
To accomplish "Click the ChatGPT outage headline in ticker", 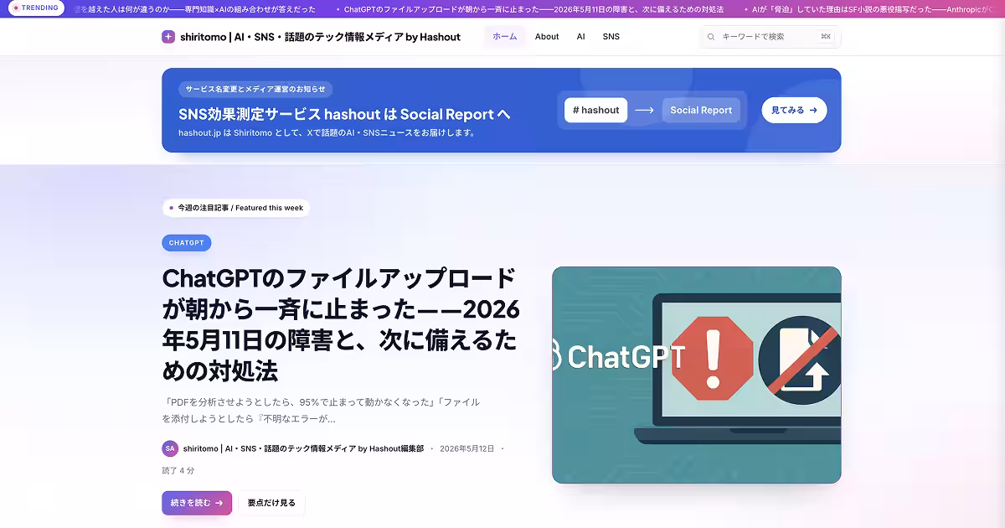I will (x=533, y=8).
